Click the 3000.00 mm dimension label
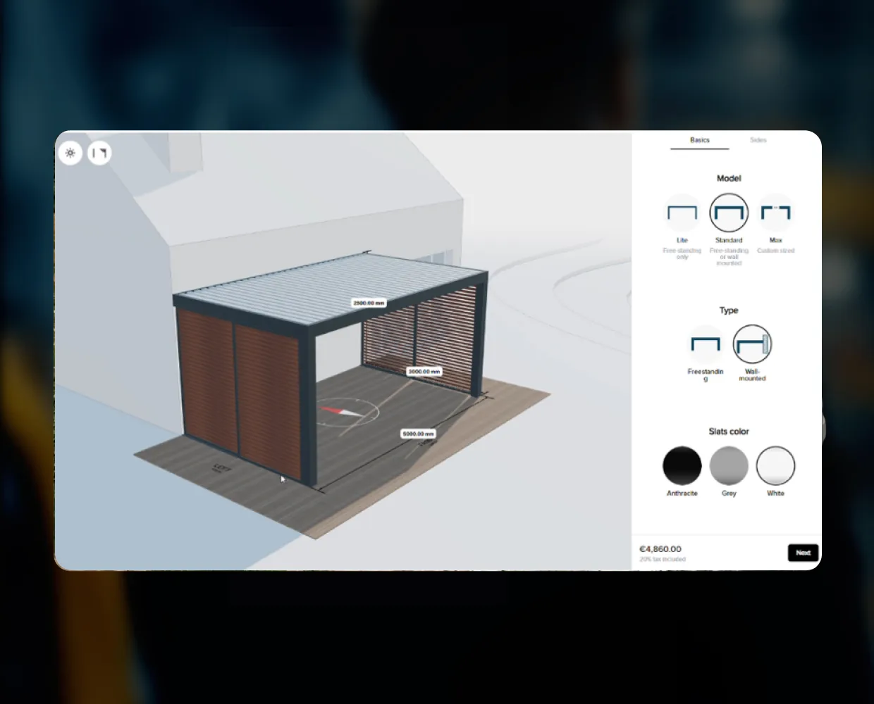874x704 pixels. click(x=424, y=371)
